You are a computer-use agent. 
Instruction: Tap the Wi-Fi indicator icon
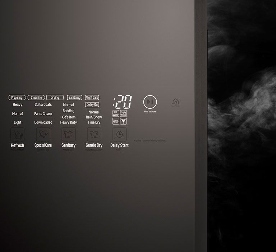click(x=123, y=121)
